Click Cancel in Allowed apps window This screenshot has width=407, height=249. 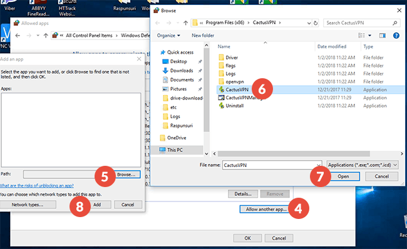tap(279, 238)
